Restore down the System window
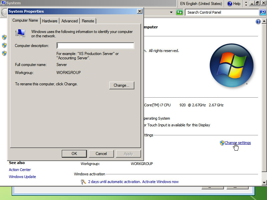The image size is (267, 200). pos(257,3)
